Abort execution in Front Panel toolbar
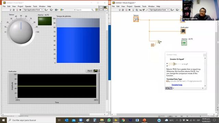This screenshot has width=219, height=123. point(17,10)
